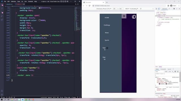The image size is (181, 101).
Task: Click the News link in the mobile menu
Action: tap(107, 33)
